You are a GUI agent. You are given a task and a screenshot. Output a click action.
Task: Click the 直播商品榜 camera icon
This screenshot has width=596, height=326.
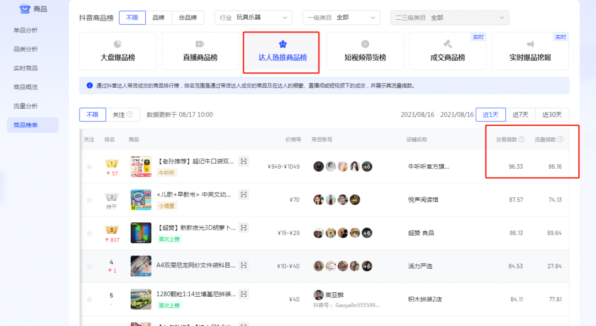tap(200, 44)
